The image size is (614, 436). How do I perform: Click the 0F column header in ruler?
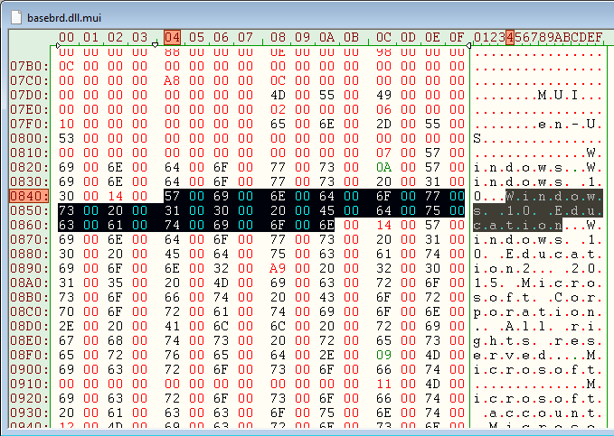[x=457, y=37]
